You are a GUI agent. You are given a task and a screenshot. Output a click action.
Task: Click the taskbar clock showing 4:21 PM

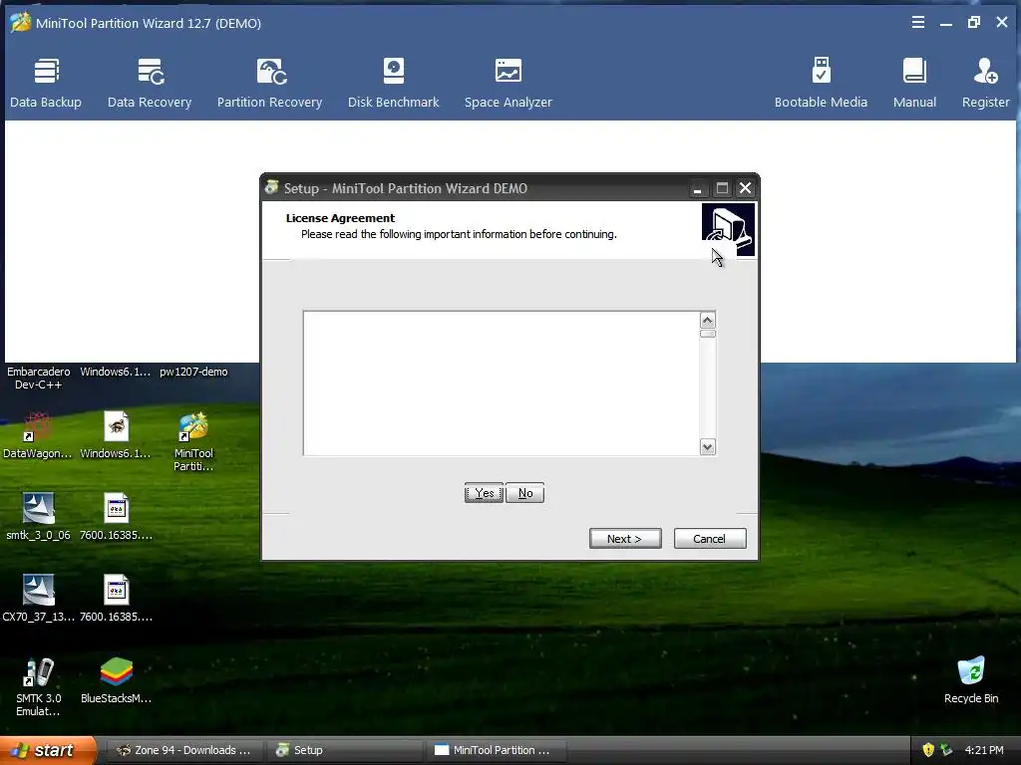984,750
